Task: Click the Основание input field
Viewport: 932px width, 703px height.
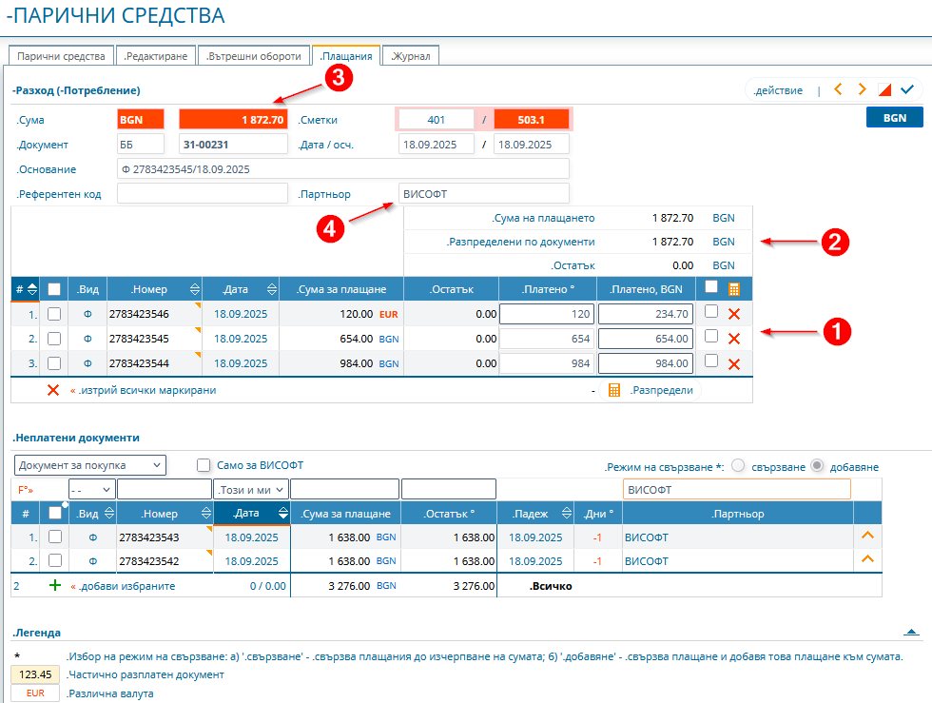Action: point(342,169)
